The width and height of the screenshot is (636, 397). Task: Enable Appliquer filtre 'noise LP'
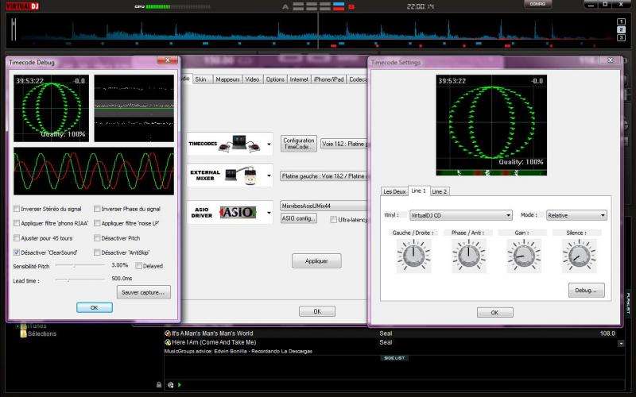pyautogui.click(x=97, y=223)
